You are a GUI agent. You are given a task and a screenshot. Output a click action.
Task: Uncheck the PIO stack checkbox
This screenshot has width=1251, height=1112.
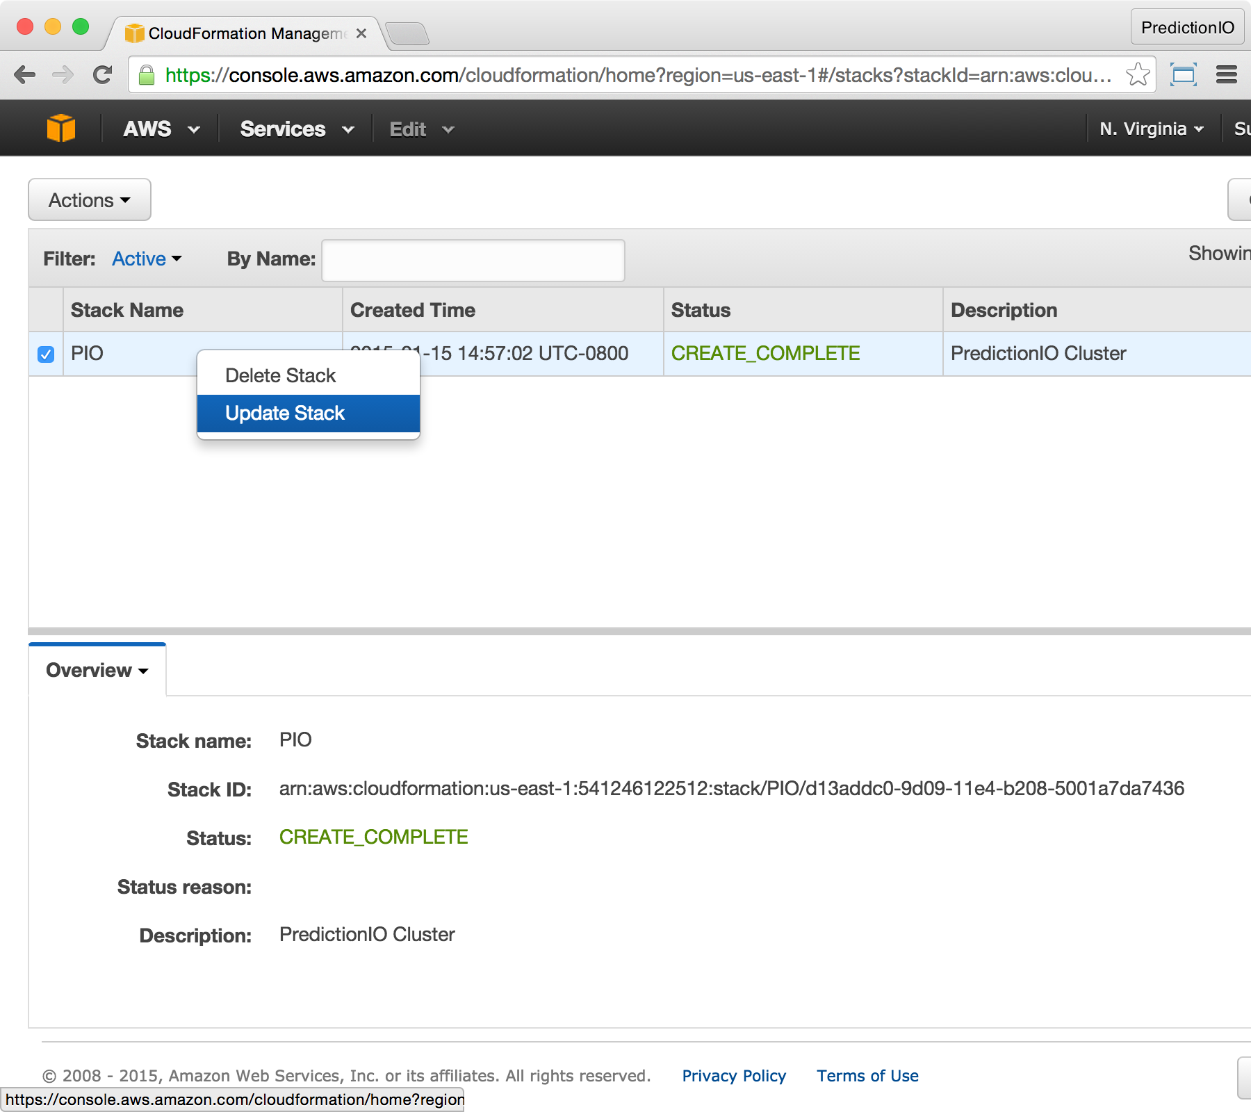point(46,354)
